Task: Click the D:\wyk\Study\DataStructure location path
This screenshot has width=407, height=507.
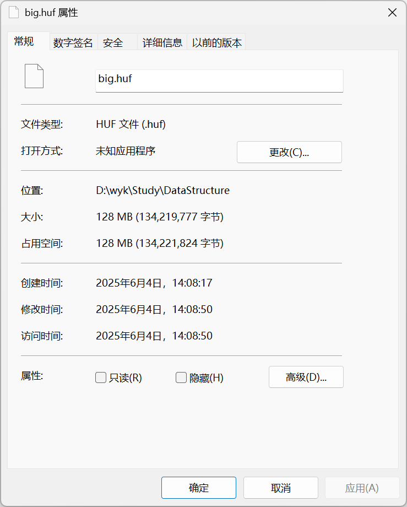Action: 162,191
